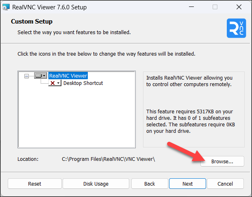Open the red X icon menu for Desktop Shortcut
Viewport: 252px width, 197px height.
55,83
